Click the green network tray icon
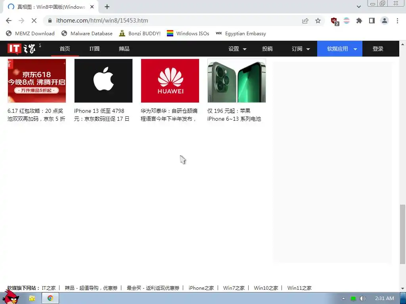This screenshot has width=406, height=304. coord(353,298)
